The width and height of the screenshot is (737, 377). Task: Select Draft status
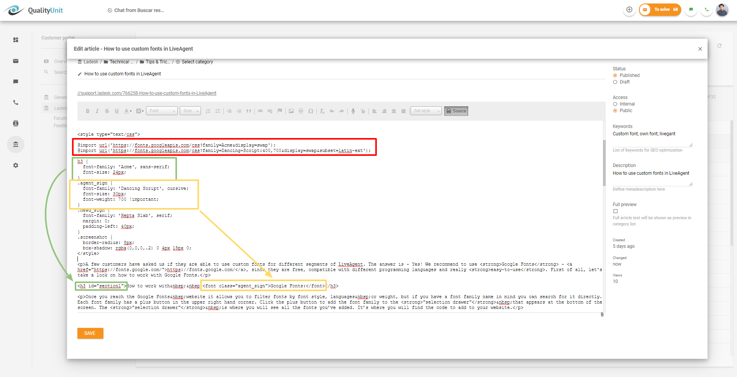point(615,82)
